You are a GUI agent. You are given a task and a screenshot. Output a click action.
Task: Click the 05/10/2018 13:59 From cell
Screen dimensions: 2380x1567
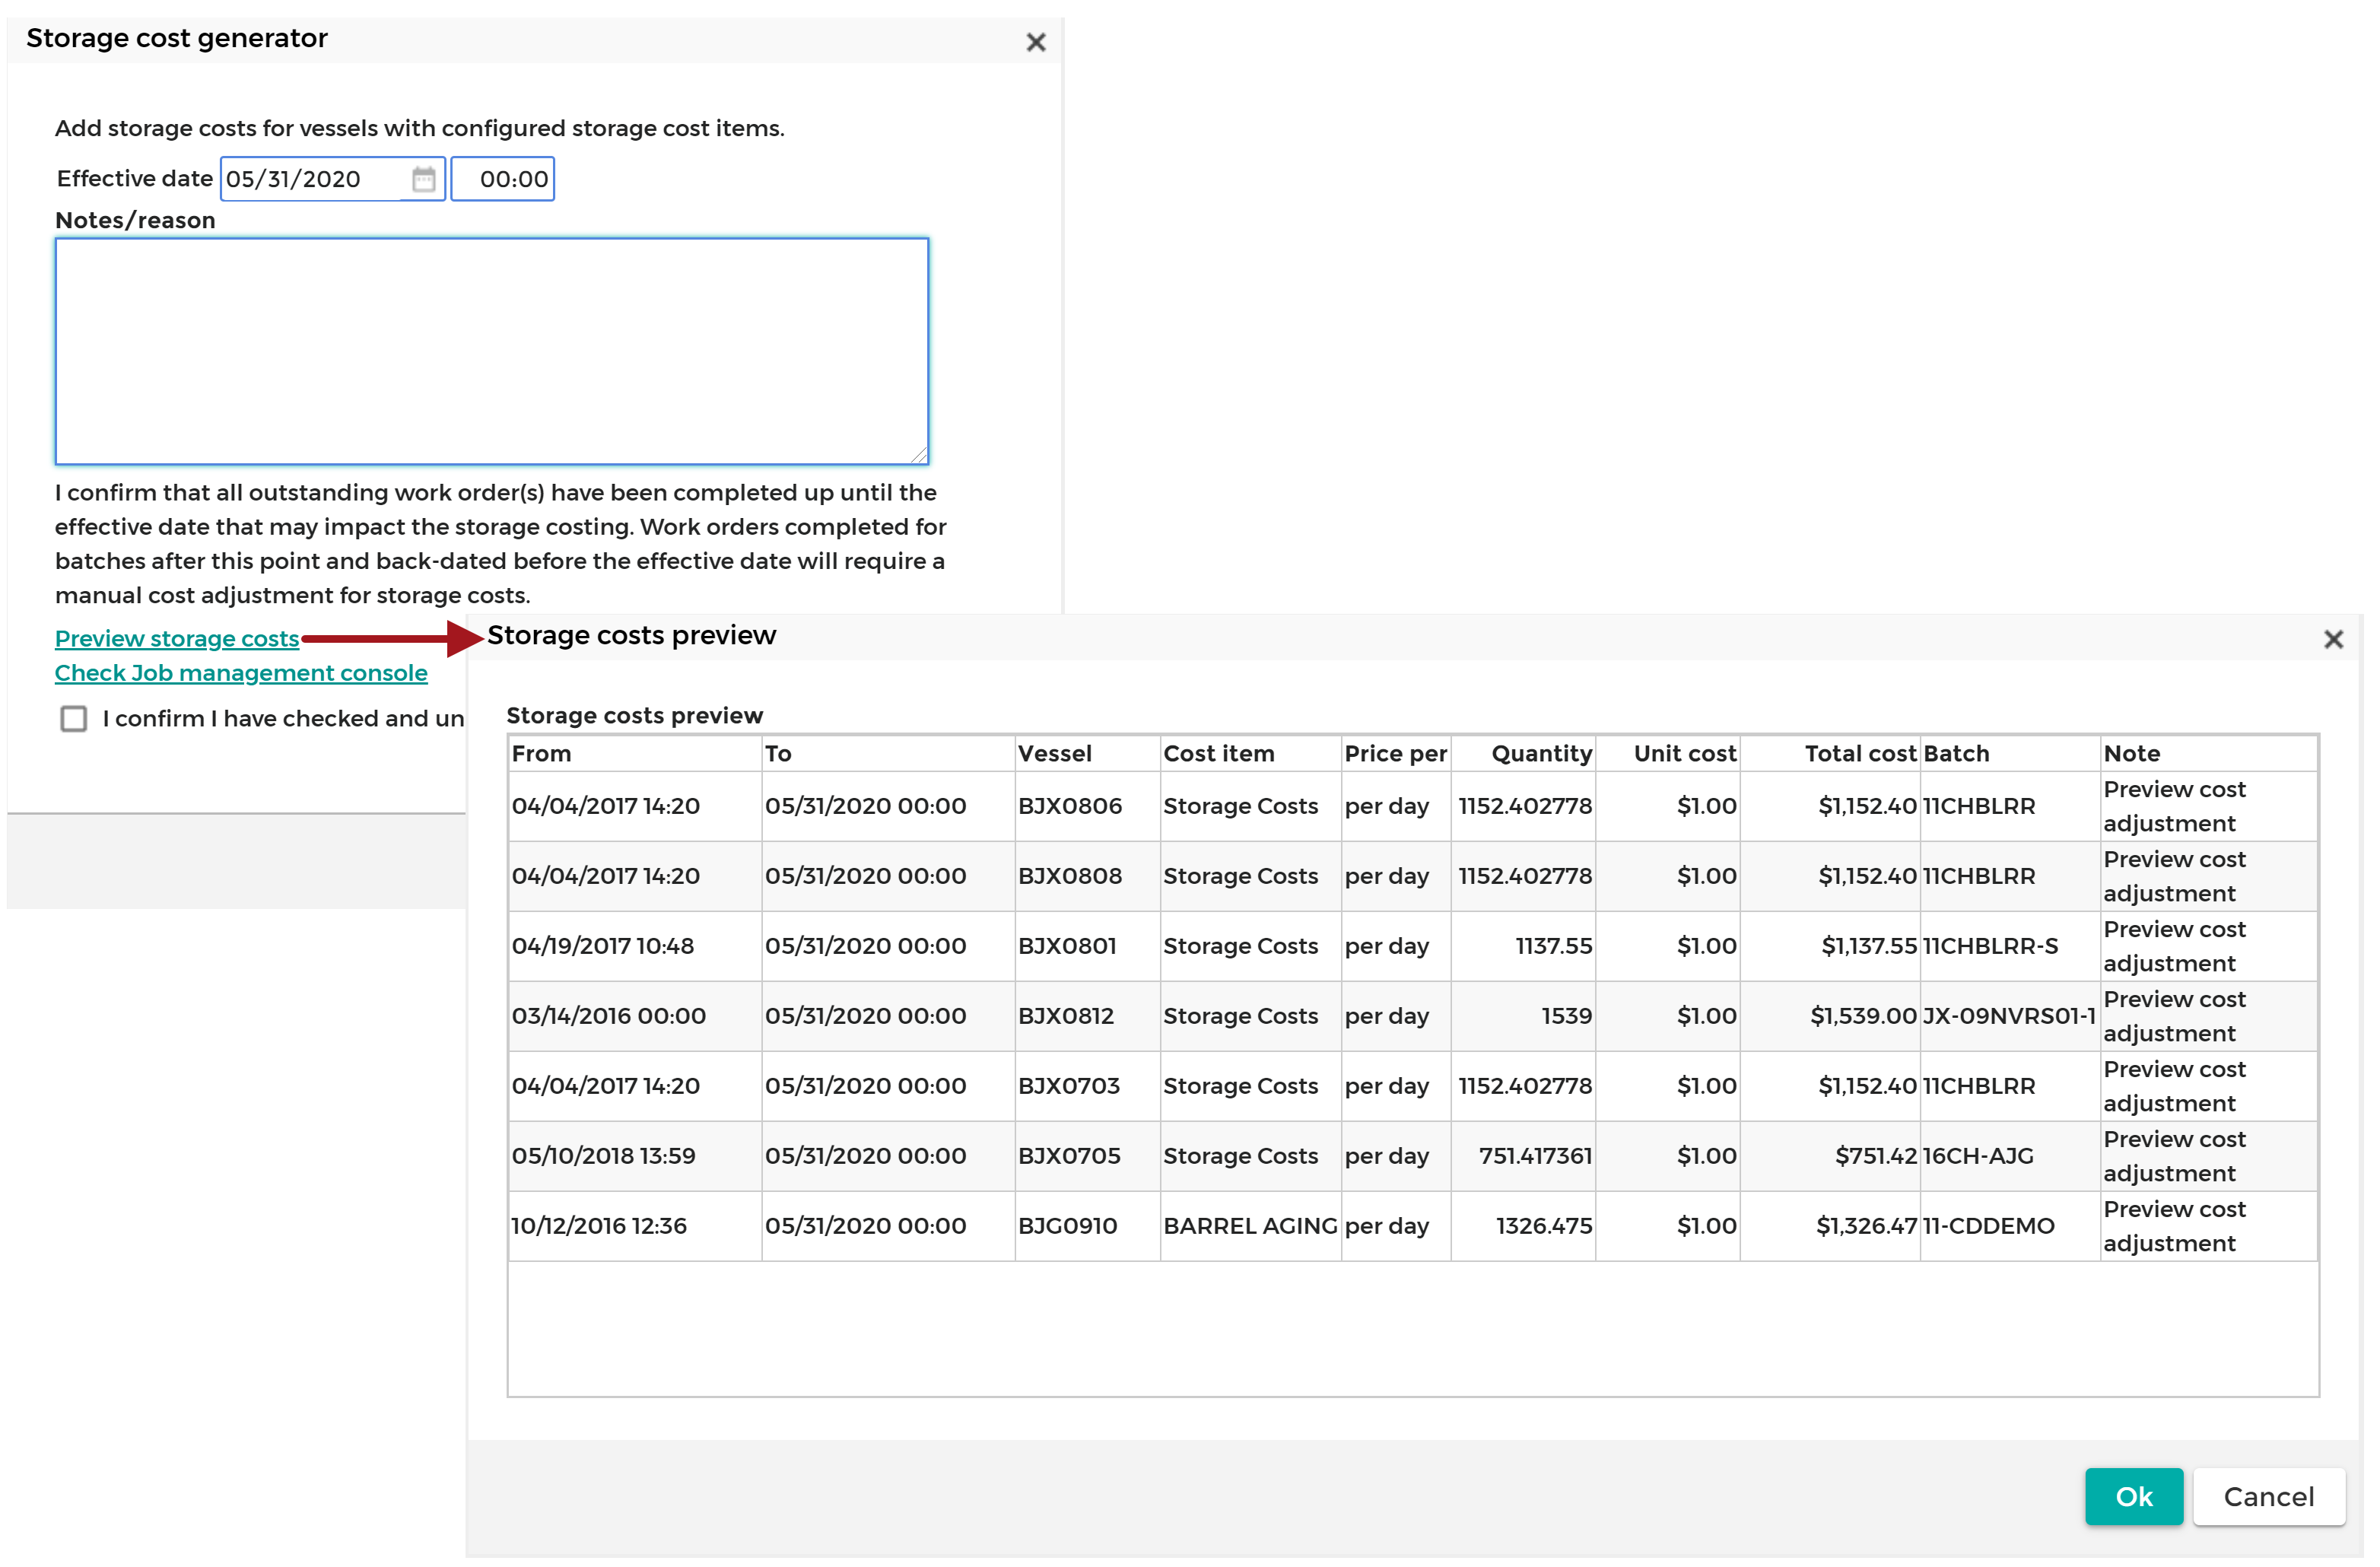(x=635, y=1157)
